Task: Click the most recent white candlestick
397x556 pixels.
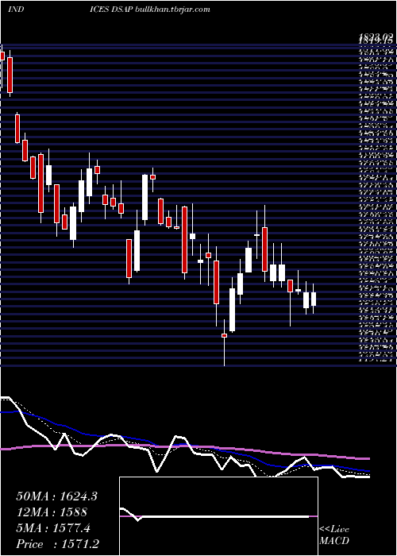Action: click(x=314, y=299)
